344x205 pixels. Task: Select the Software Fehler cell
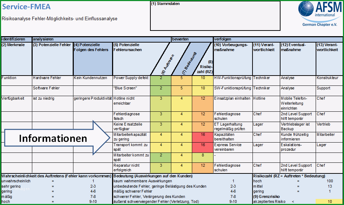tap(52, 91)
